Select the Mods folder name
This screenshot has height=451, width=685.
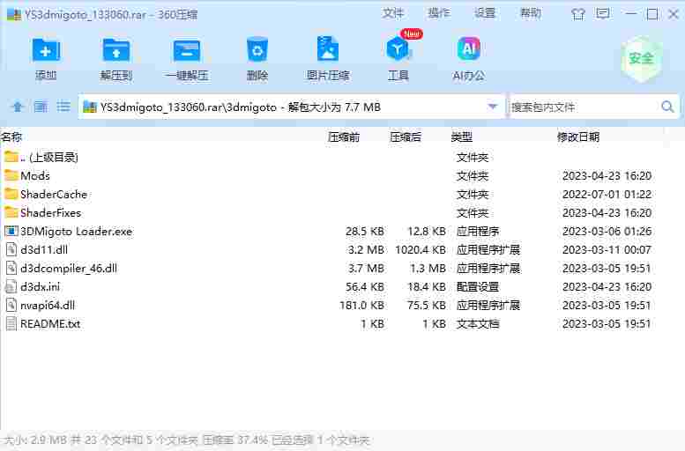pyautogui.click(x=35, y=175)
